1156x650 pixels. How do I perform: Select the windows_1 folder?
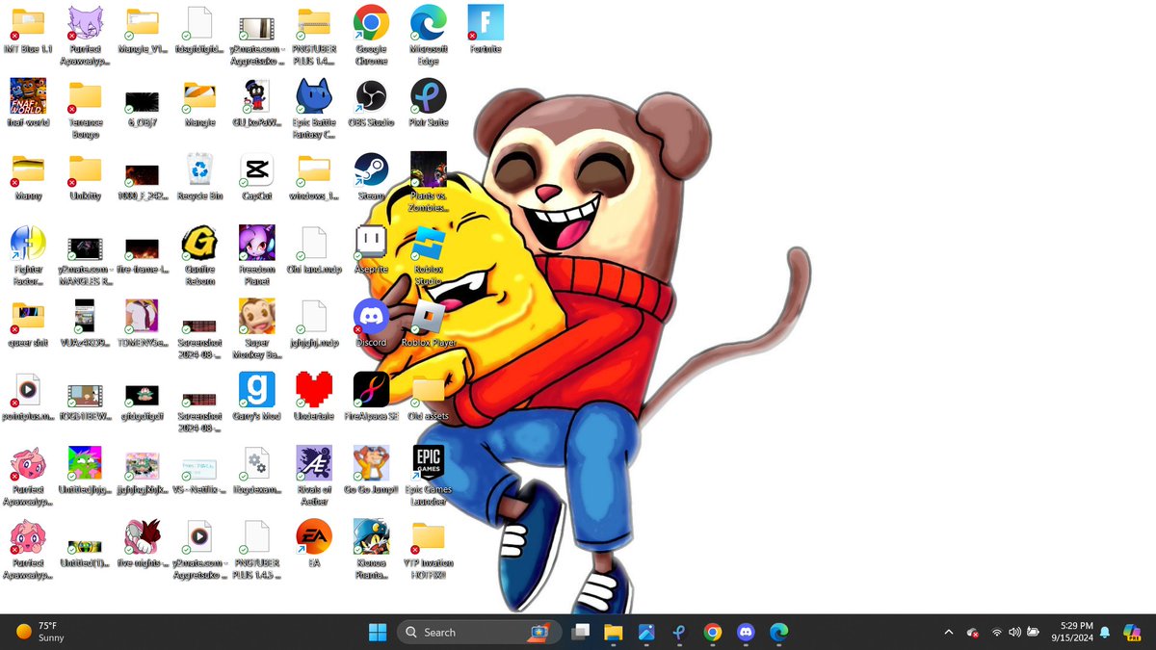313,176
